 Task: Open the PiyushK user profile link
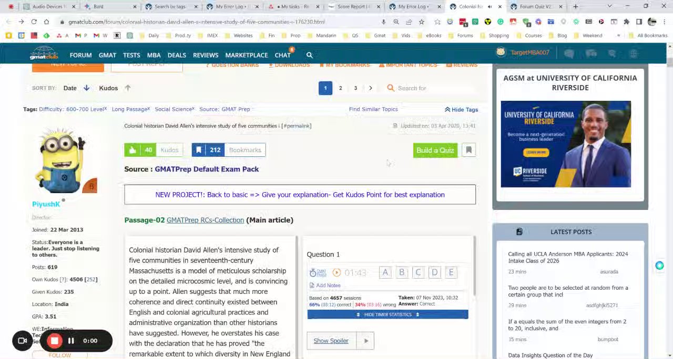pos(46,204)
